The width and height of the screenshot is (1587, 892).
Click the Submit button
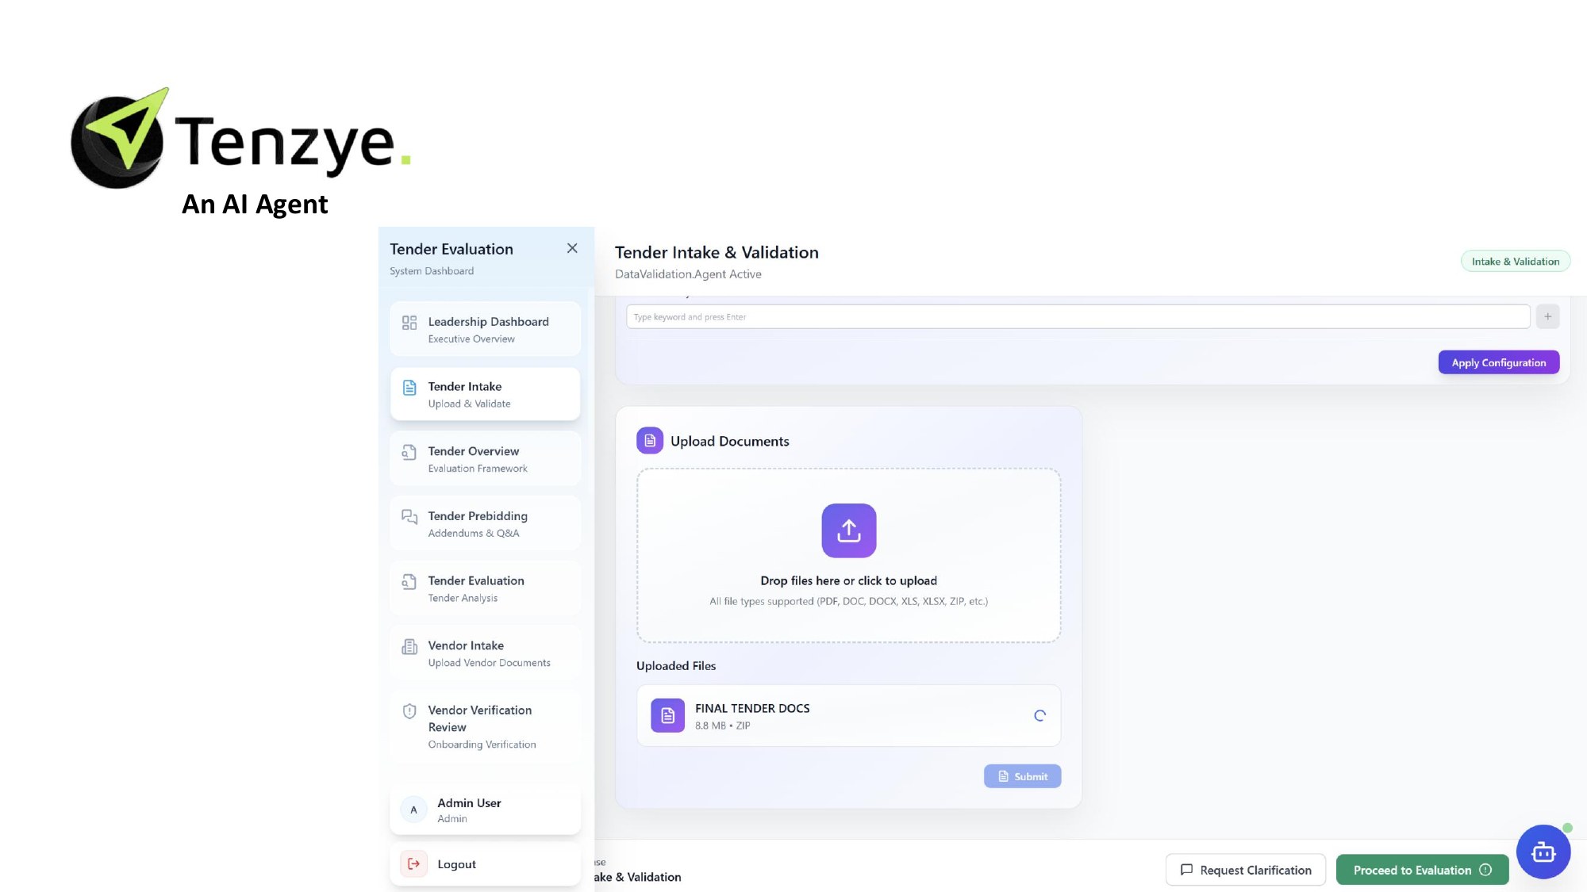(x=1022, y=776)
